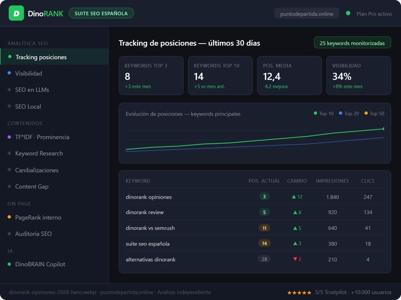Click red down arrow for alternativas dinorank
This screenshot has width=401, height=300.
point(295,259)
